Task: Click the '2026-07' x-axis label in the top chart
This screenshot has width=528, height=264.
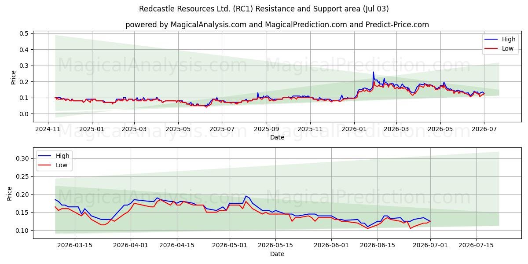Action: click(x=484, y=129)
